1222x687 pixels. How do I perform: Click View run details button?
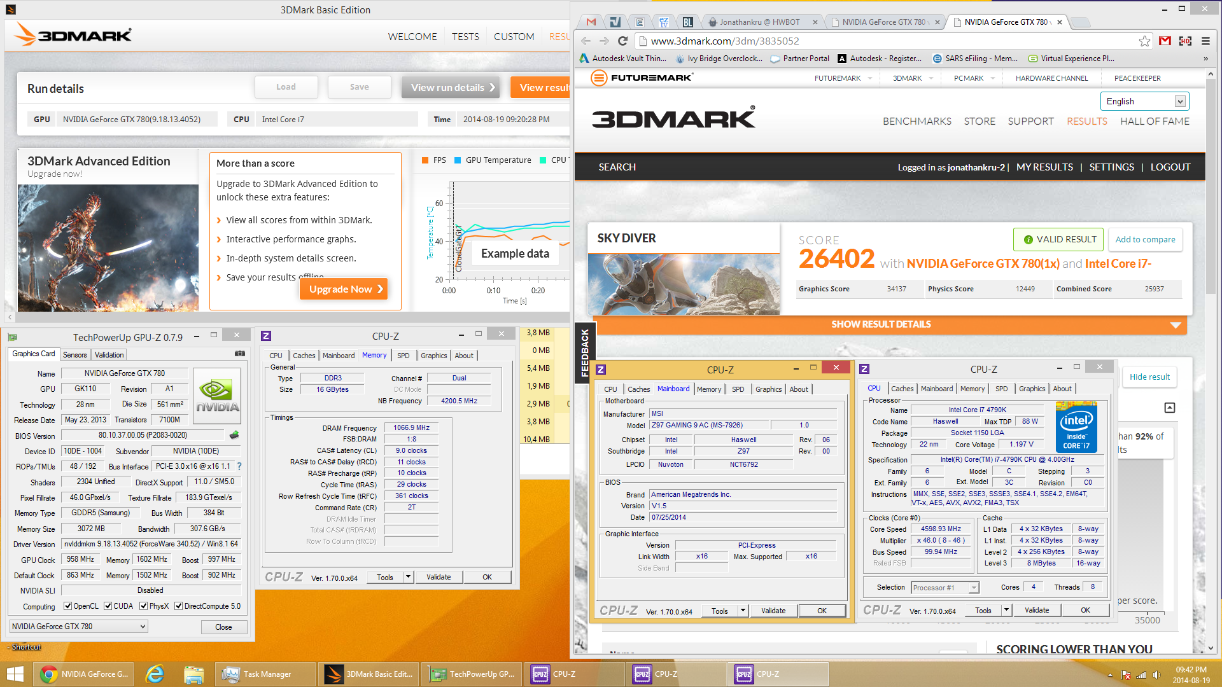(451, 87)
